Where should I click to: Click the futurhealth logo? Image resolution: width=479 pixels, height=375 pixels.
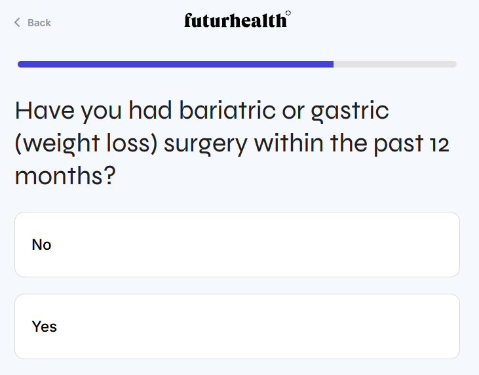[x=235, y=21]
